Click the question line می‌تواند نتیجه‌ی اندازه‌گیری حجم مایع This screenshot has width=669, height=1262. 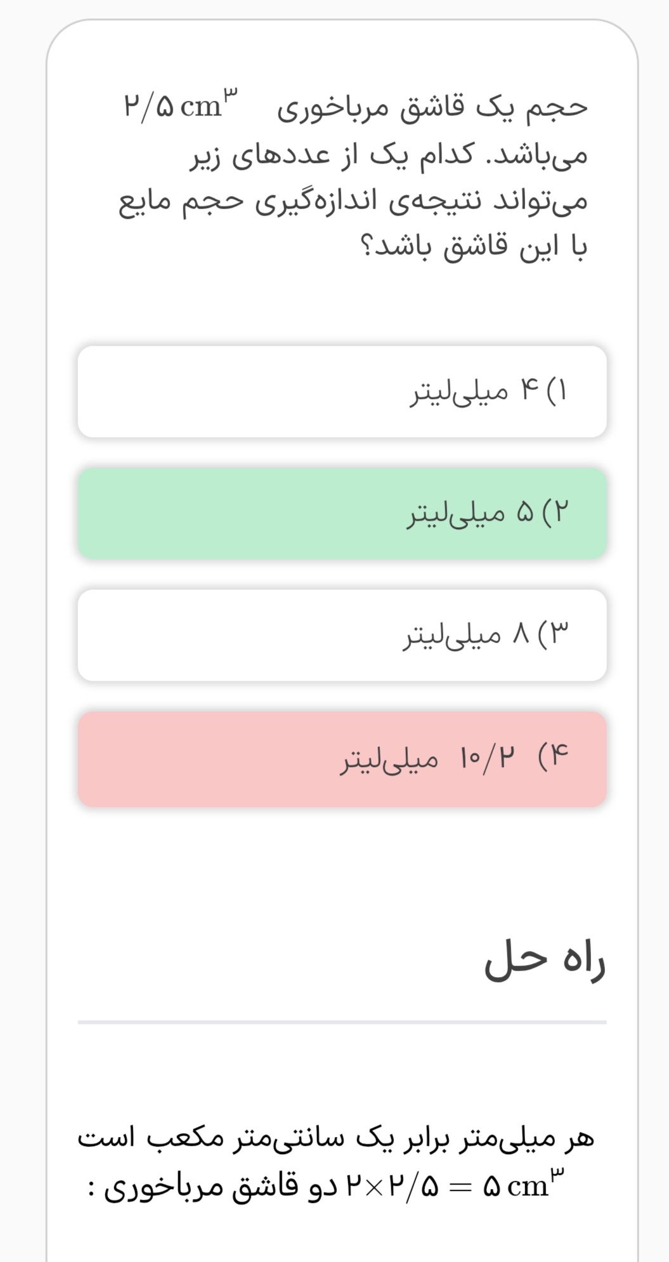[353, 201]
